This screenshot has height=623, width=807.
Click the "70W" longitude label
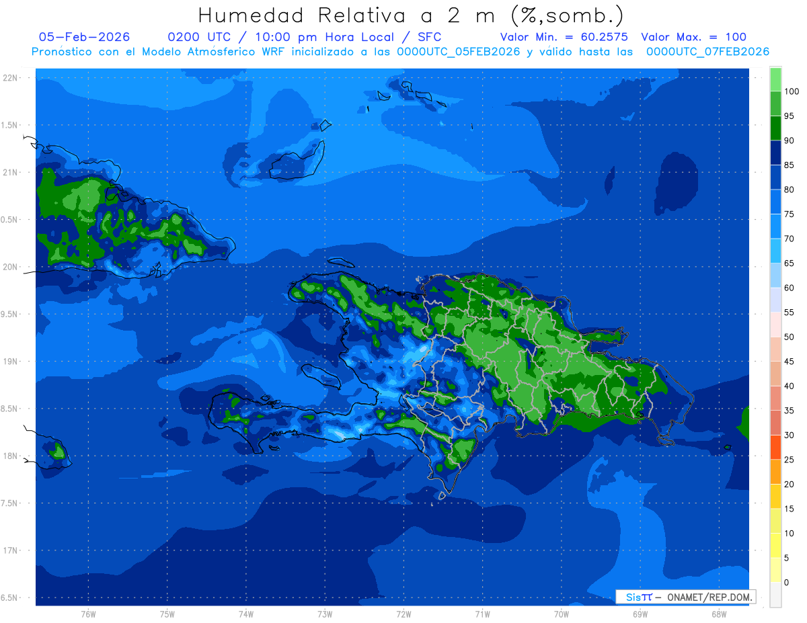click(562, 614)
